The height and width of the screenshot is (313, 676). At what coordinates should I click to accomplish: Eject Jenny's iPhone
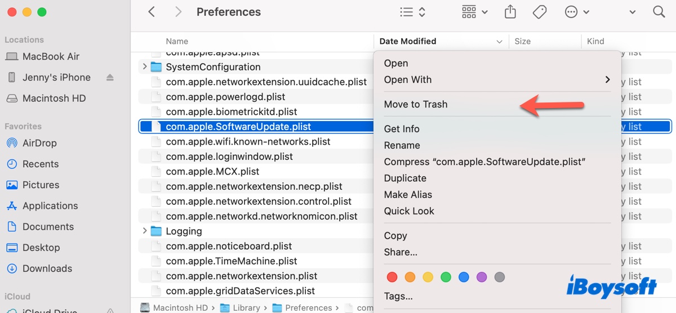pos(110,77)
